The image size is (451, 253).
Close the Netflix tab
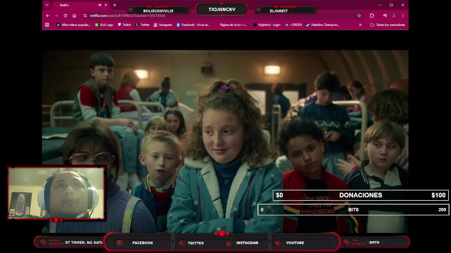click(x=106, y=5)
